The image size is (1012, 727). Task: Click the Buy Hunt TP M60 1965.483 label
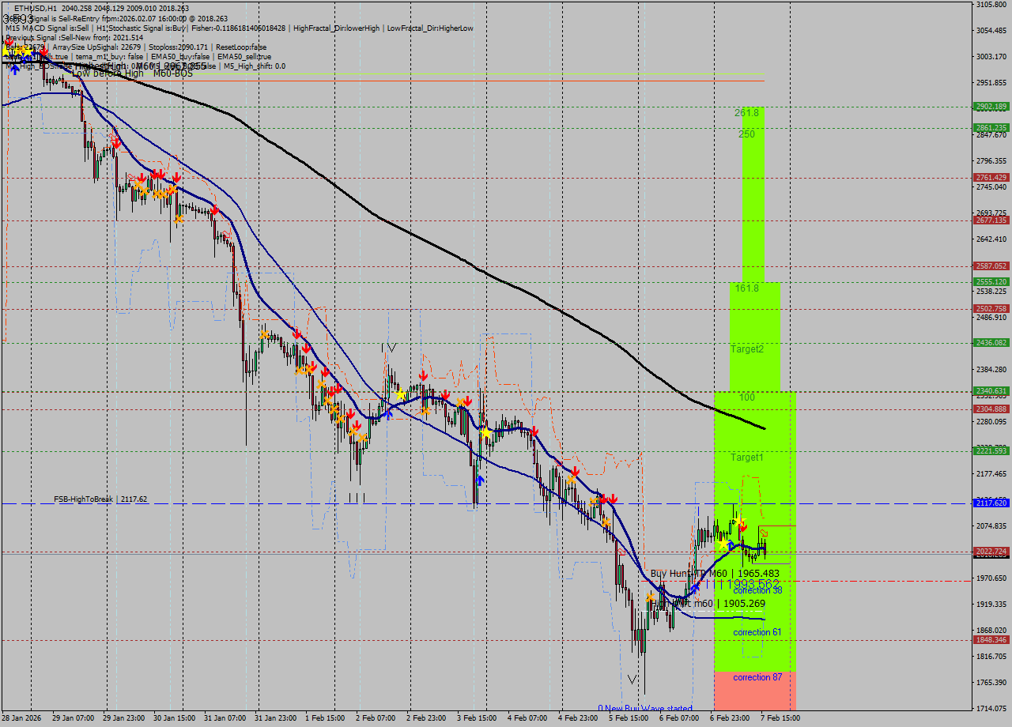click(x=715, y=574)
